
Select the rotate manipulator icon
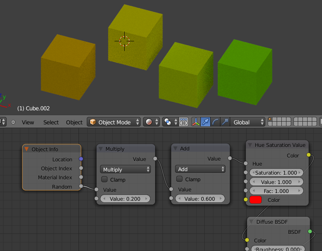pyautogui.click(x=215, y=122)
